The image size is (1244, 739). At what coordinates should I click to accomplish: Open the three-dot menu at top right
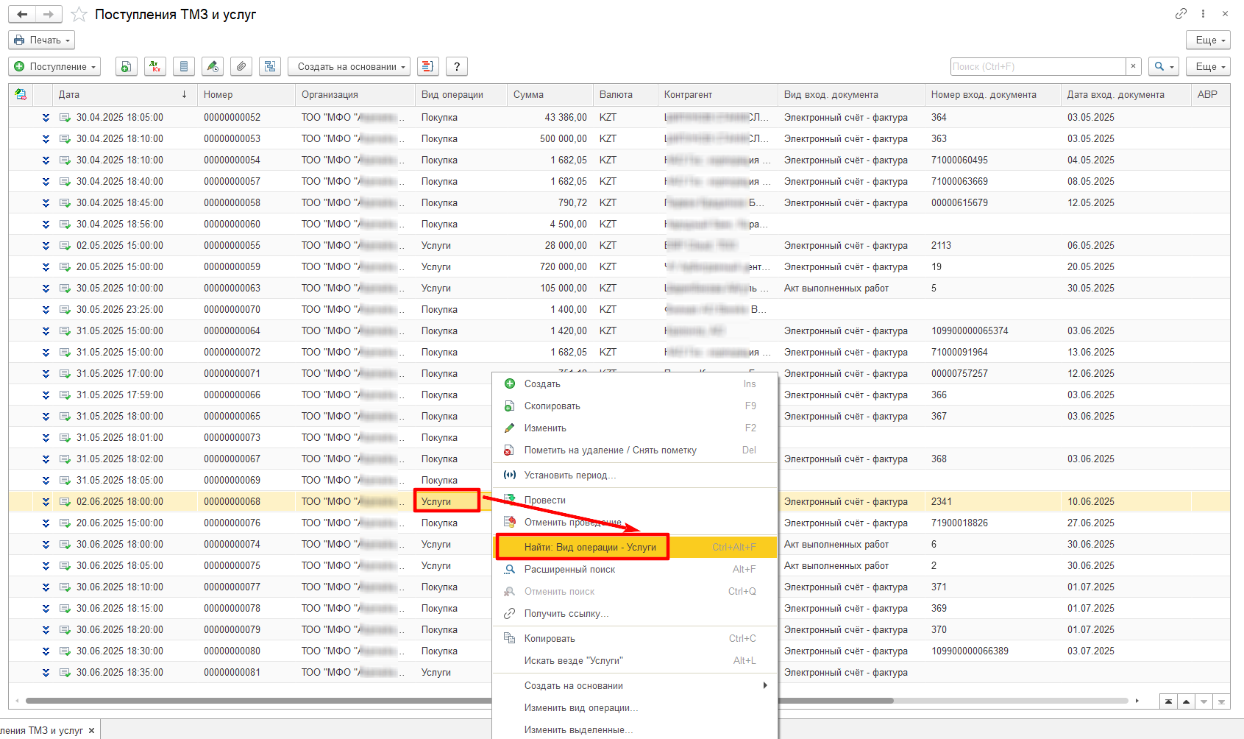coord(1203,14)
